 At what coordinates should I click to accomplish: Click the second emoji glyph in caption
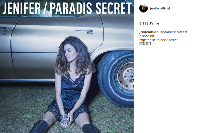click(145, 43)
